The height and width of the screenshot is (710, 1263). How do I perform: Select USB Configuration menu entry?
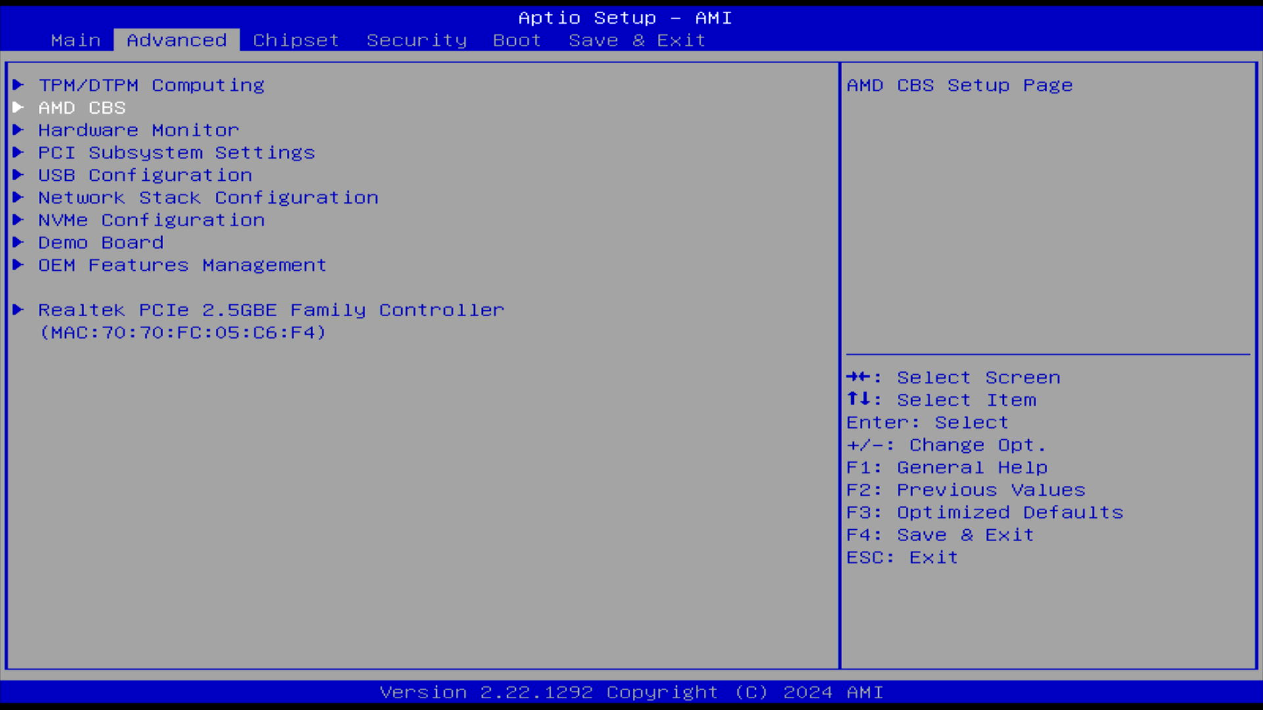point(145,176)
